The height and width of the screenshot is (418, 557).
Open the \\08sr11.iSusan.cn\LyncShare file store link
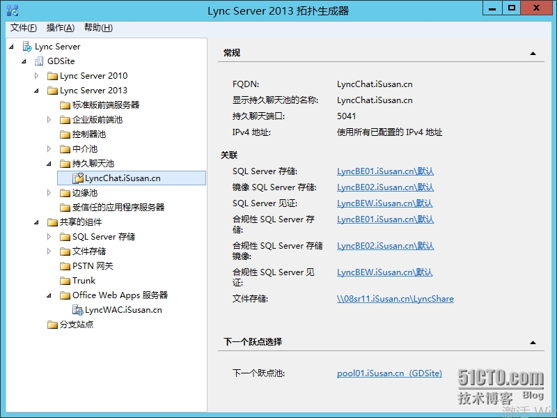point(395,299)
